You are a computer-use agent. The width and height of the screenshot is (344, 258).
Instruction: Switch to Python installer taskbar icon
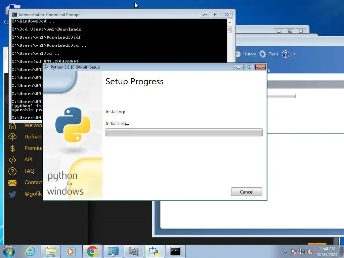pyautogui.click(x=155, y=251)
